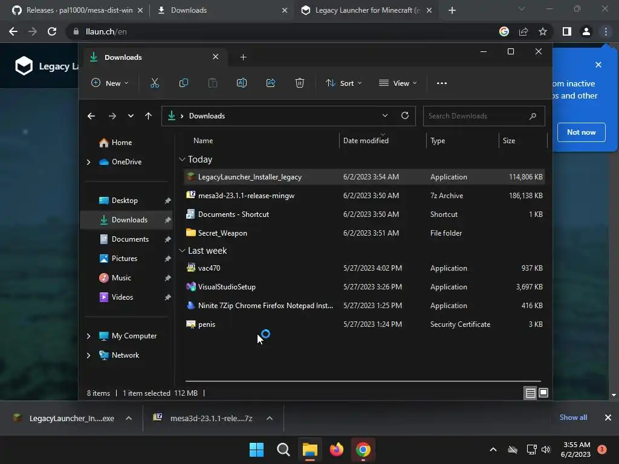Open the Sort dropdown
This screenshot has width=619, height=464.
tap(343, 83)
